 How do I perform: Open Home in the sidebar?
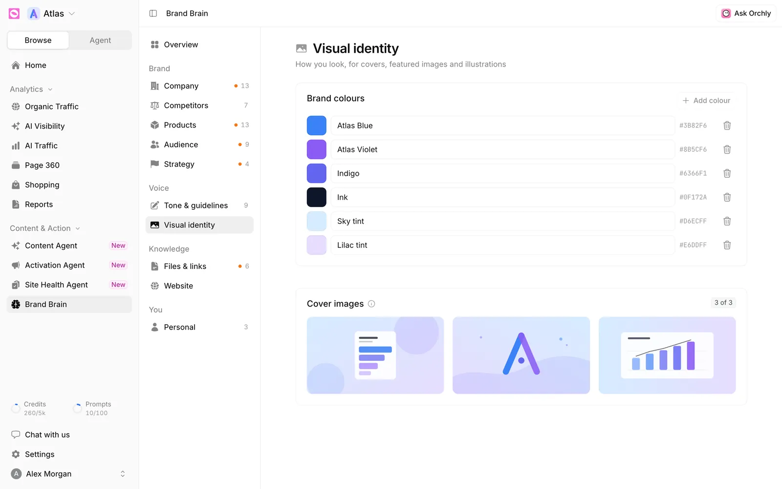pyautogui.click(x=69, y=65)
